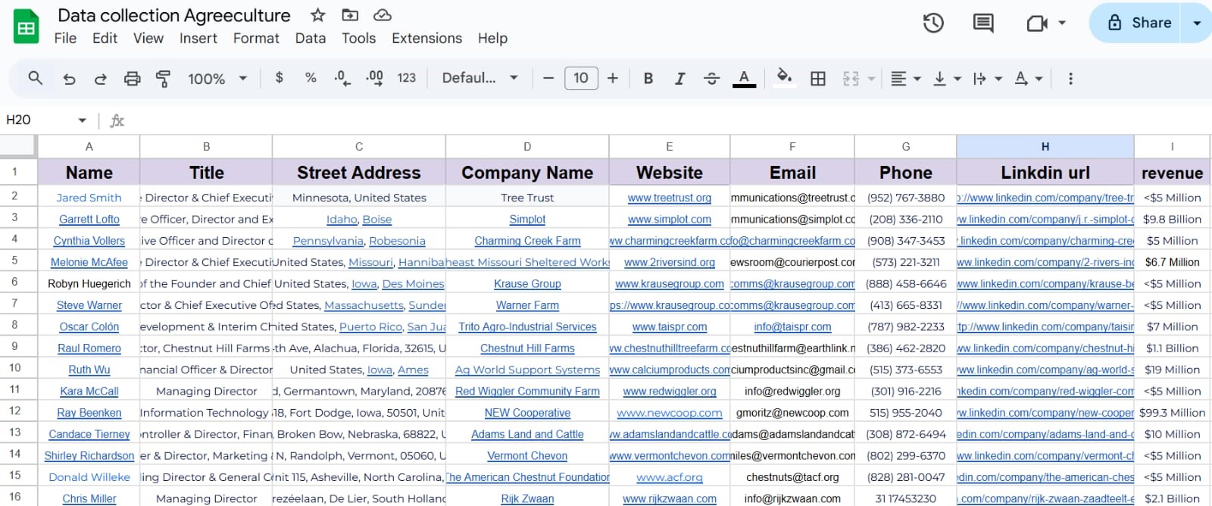Toggle Strikethrough formatting
Screen dimensions: 1212x506
711,78
